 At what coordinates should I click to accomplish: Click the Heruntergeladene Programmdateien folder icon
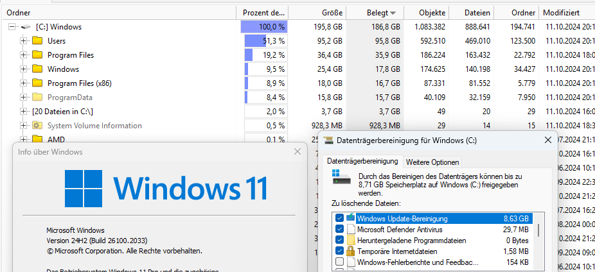pos(351,240)
